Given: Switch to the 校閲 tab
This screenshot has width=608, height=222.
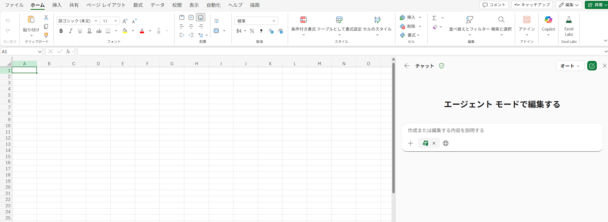Looking at the screenshot, I should [177, 5].
